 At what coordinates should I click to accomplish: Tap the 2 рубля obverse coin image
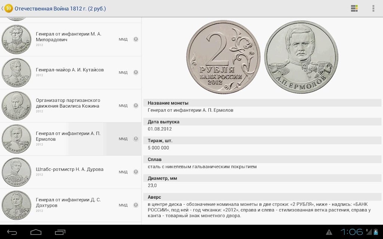[223, 57]
